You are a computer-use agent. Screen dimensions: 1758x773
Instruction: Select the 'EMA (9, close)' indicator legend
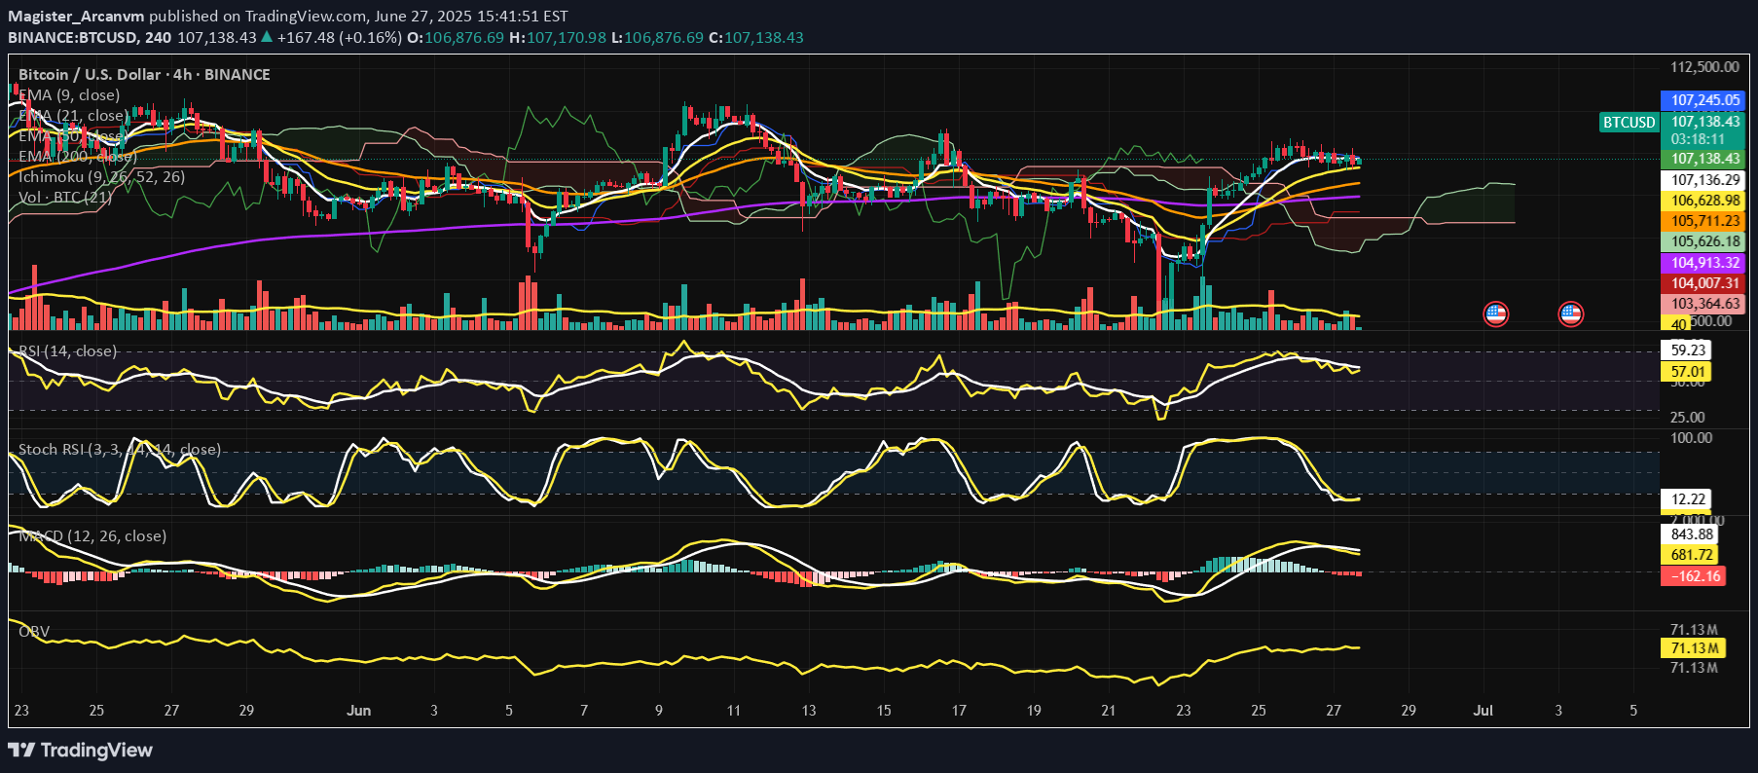point(69,94)
